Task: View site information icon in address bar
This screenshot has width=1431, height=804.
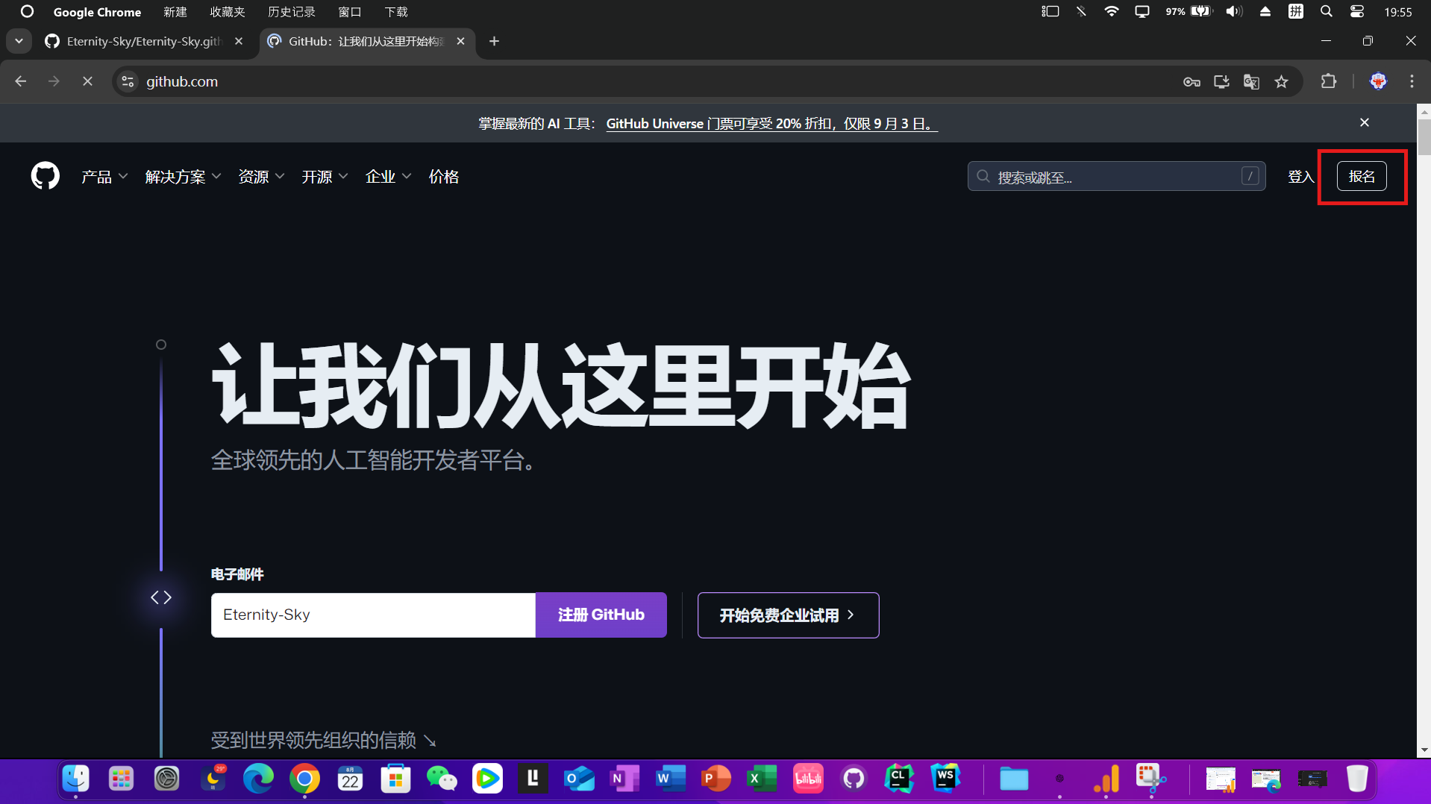Action: pyautogui.click(x=128, y=81)
